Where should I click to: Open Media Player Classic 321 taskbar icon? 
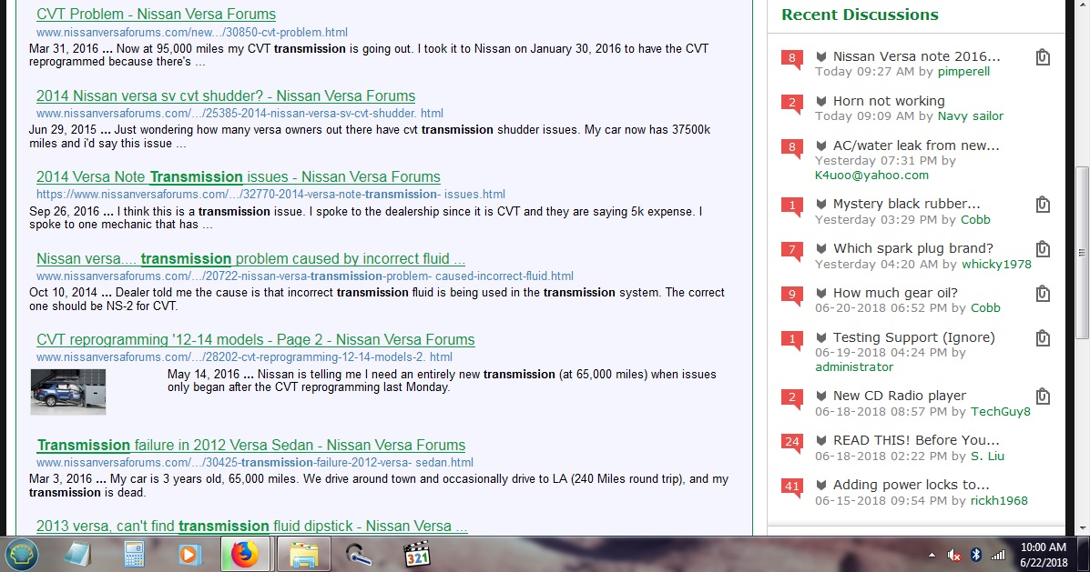pos(417,555)
